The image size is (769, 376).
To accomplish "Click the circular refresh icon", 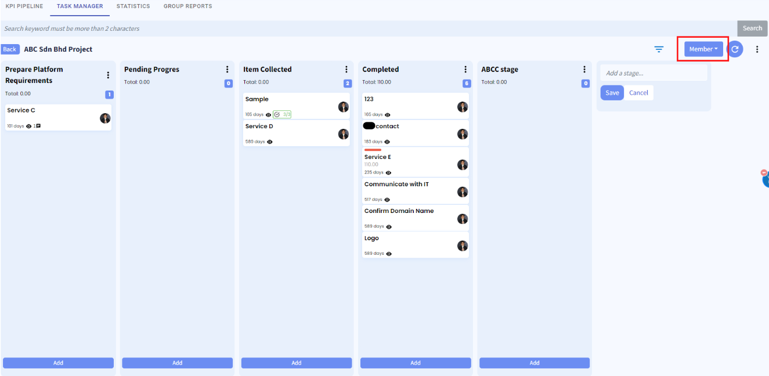I will click(x=735, y=49).
